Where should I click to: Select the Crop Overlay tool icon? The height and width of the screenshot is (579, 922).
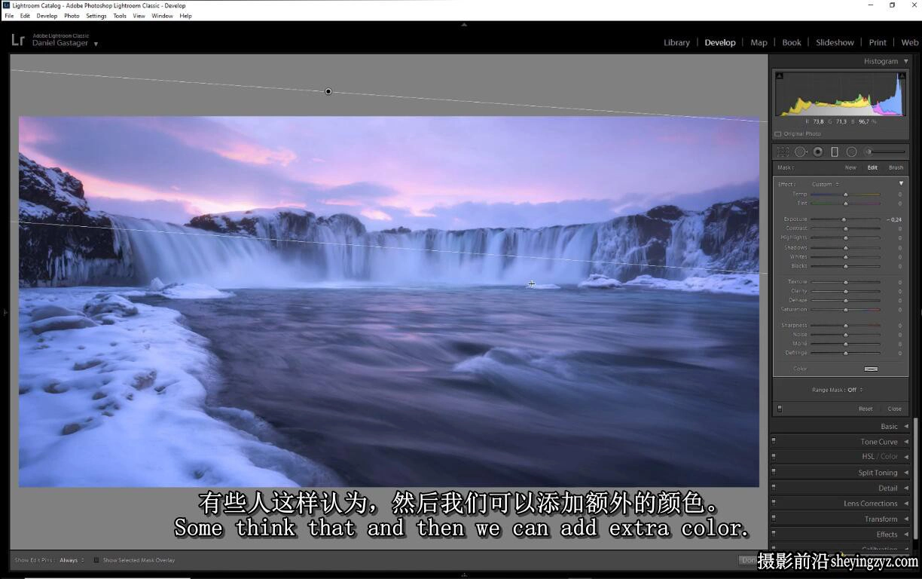[783, 152]
